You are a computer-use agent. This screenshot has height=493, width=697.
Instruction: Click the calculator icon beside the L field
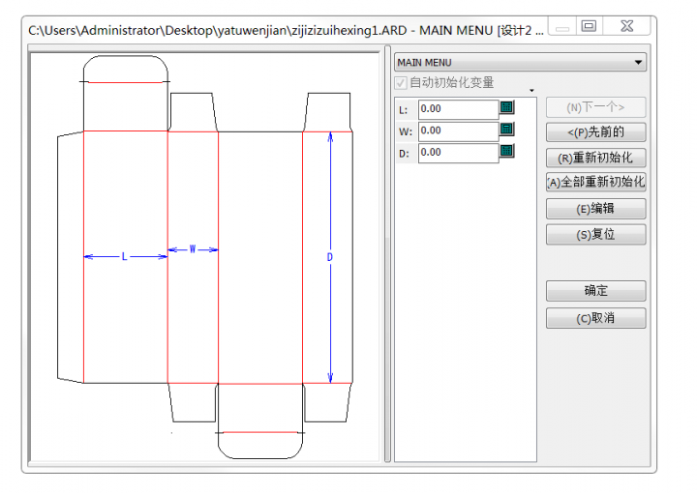(506, 108)
